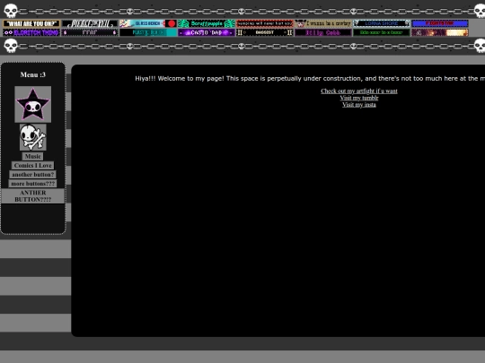
Task: Click the FNAF banner badge
Action: pyautogui.click(x=90, y=32)
